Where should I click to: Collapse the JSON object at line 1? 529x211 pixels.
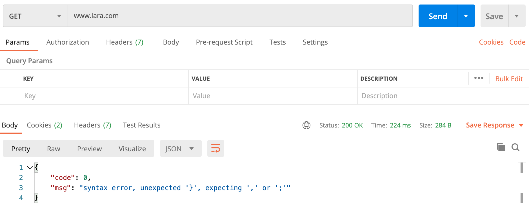[30, 168]
